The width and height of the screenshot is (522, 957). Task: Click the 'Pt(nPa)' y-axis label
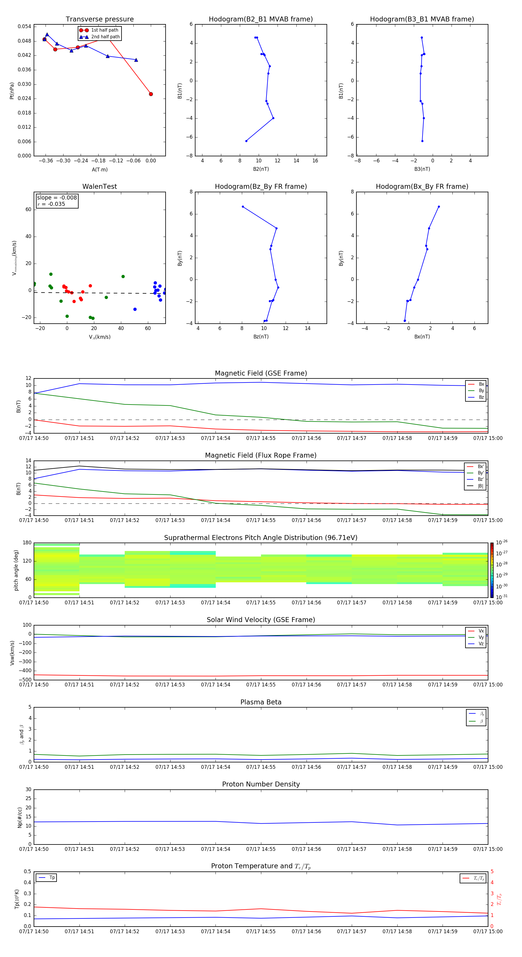(x=12, y=91)
